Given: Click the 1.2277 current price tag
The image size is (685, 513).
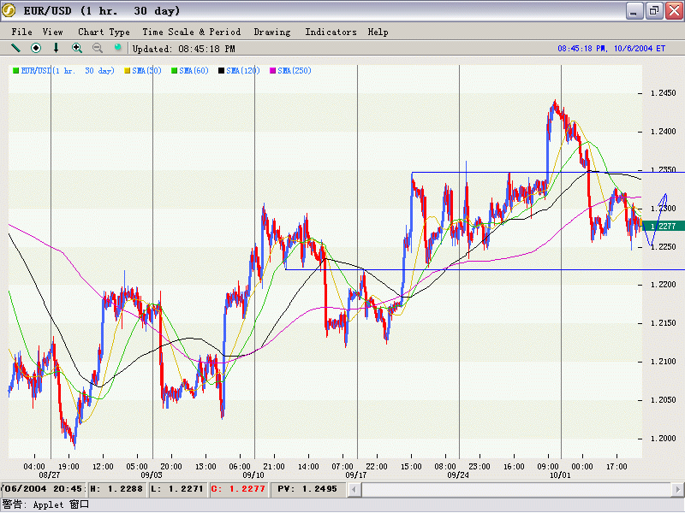Looking at the screenshot, I should pyautogui.click(x=663, y=226).
